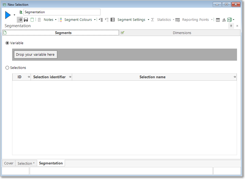Viewport: 245px width, 179px height.
Task: Click the Reporting Points calendar icon
Action: (x=178, y=20)
